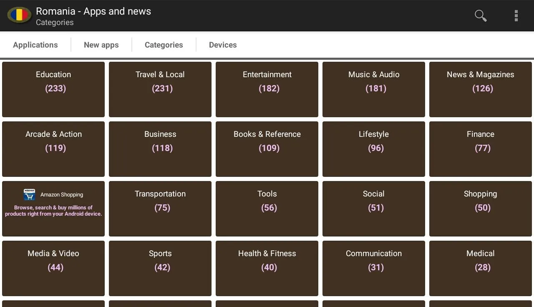
Task: Tap the Amazon Shopping cart icon
Action: (30, 194)
